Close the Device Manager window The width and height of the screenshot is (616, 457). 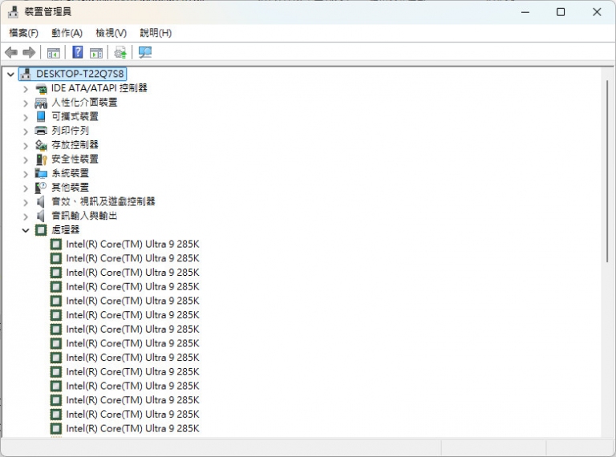coord(597,12)
